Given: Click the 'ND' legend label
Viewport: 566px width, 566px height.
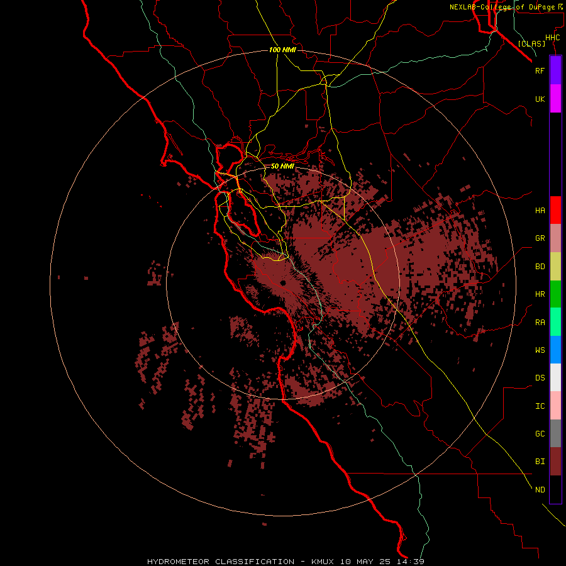Looking at the screenshot, I should pos(540,490).
